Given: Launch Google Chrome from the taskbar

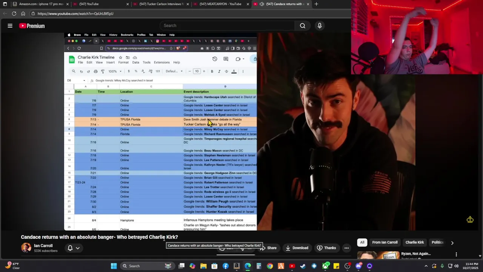Looking at the screenshot, I should tap(270, 266).
